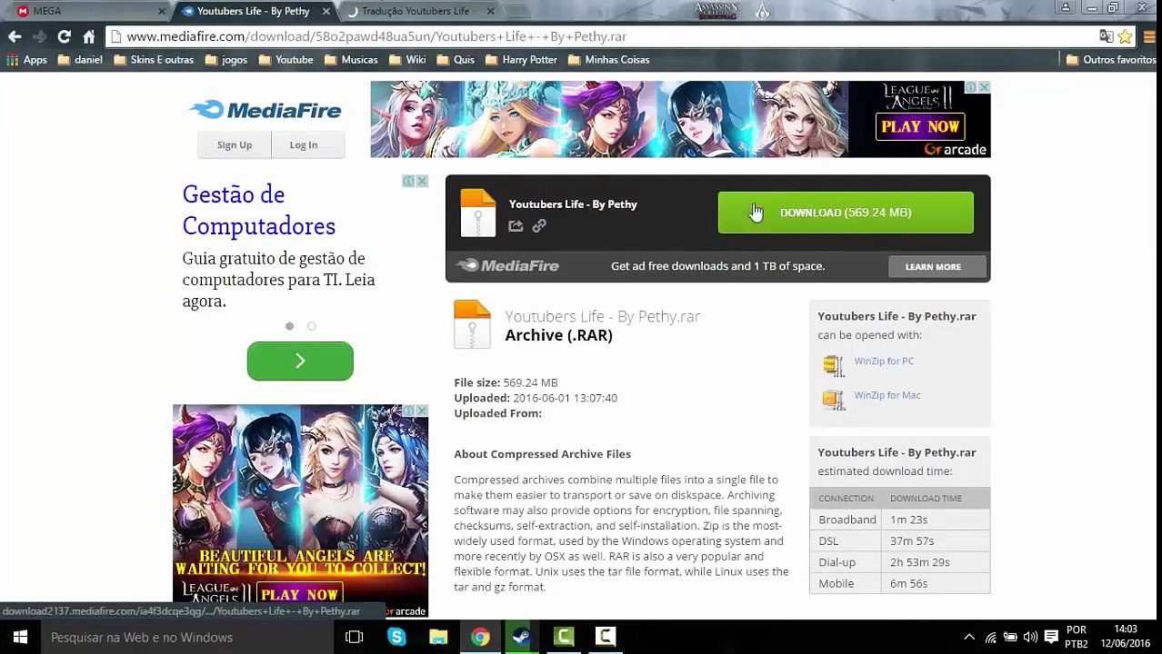The height and width of the screenshot is (654, 1162).
Task: Reload the page with the refresh icon
Action: [64, 36]
